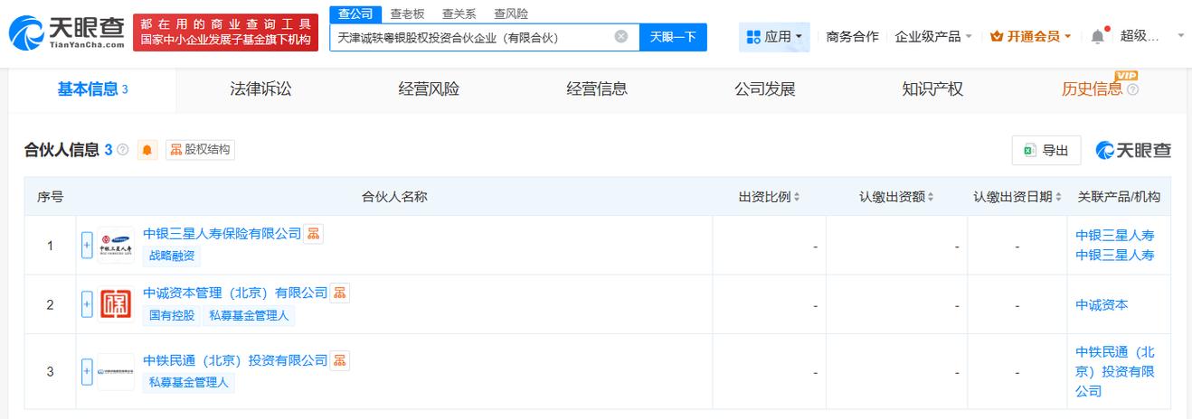Sort by 出资比例 column

click(769, 197)
